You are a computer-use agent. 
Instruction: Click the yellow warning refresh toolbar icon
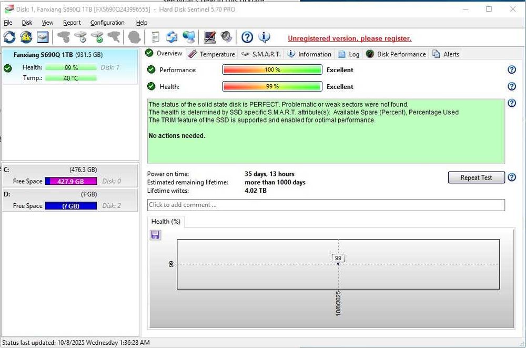tap(26, 37)
